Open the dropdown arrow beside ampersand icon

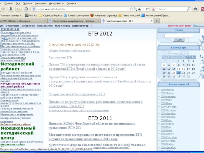pyautogui.click(x=144, y=9)
